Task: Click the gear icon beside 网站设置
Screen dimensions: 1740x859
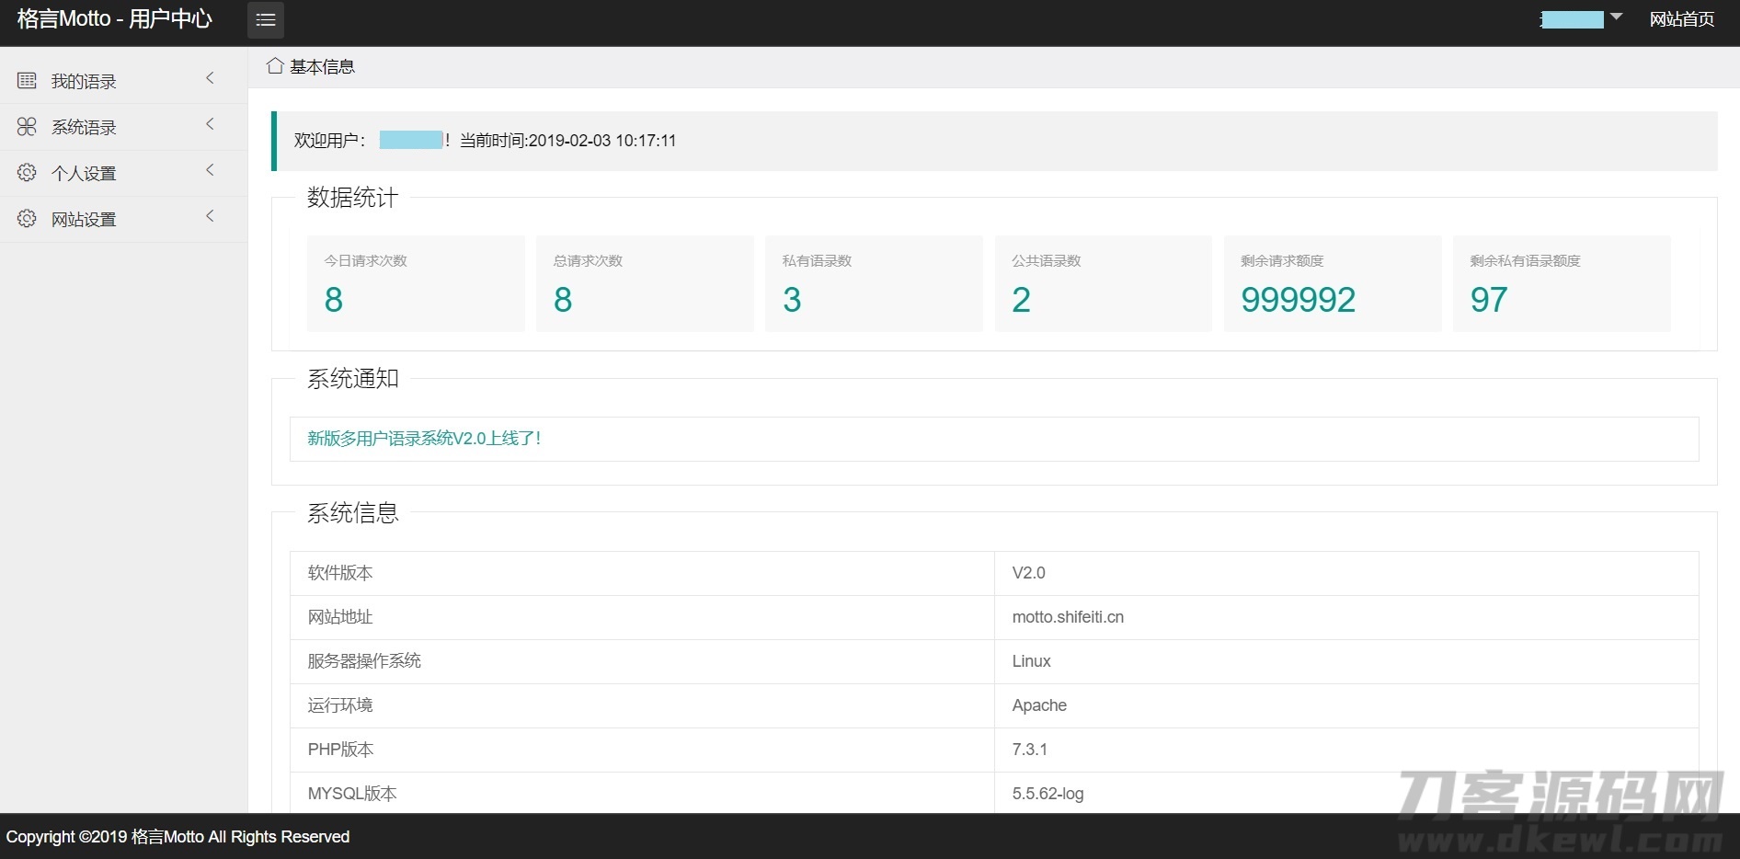Action: coord(27,219)
